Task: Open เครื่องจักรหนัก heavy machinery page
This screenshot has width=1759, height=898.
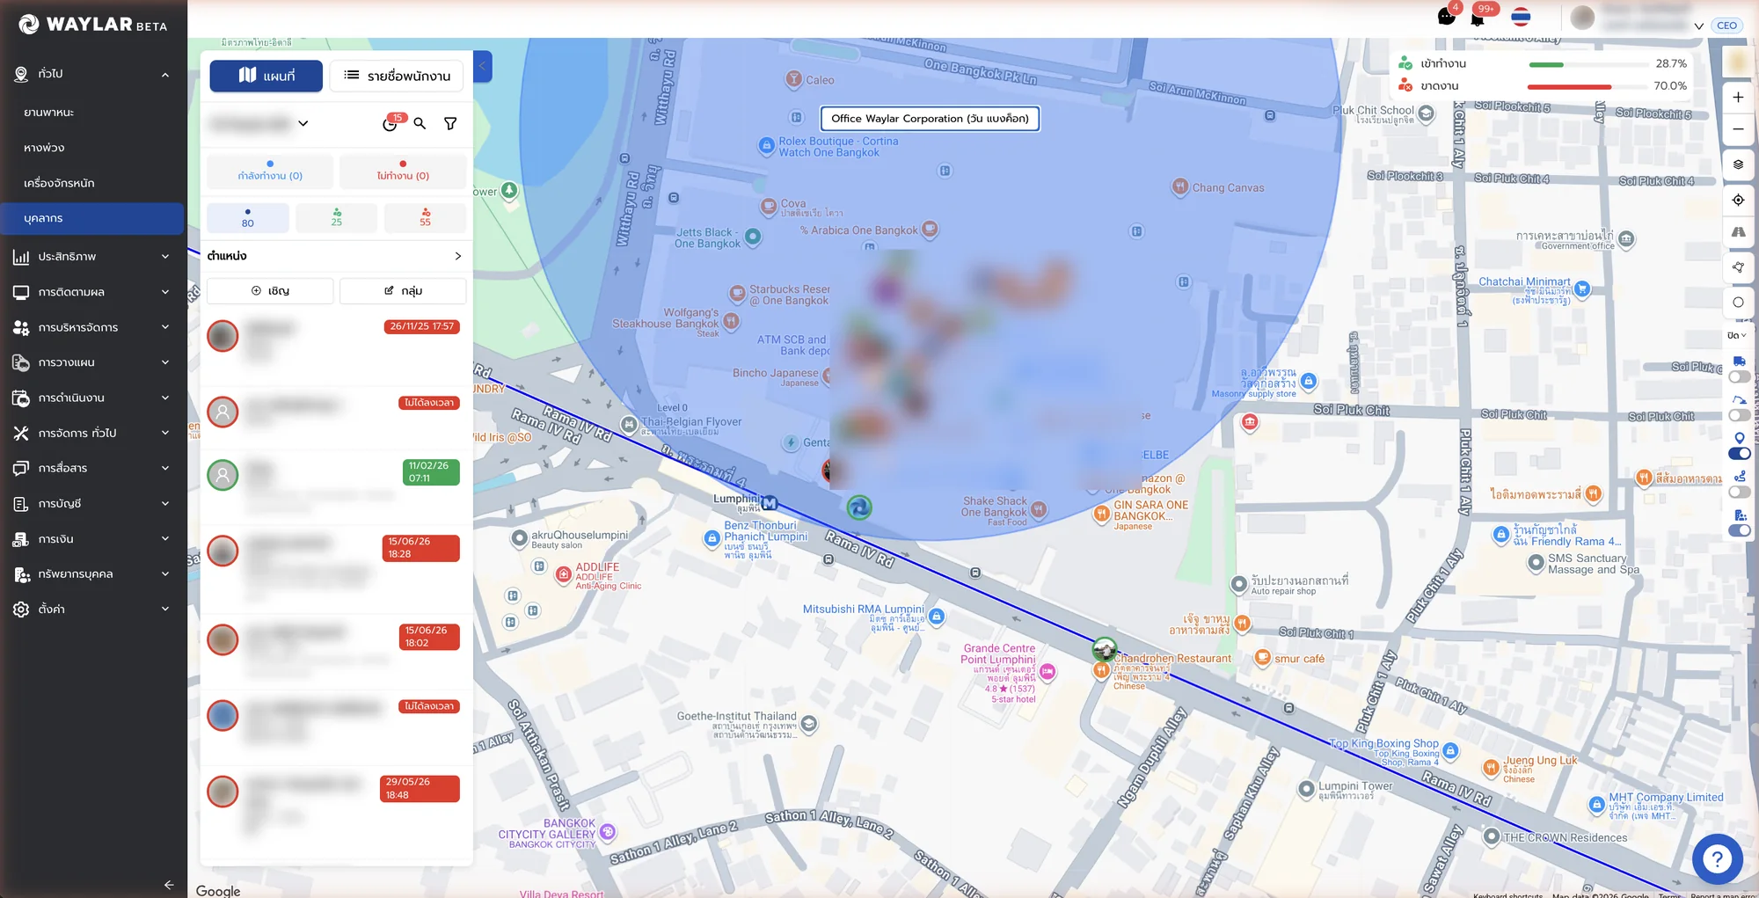Action: click(92, 183)
